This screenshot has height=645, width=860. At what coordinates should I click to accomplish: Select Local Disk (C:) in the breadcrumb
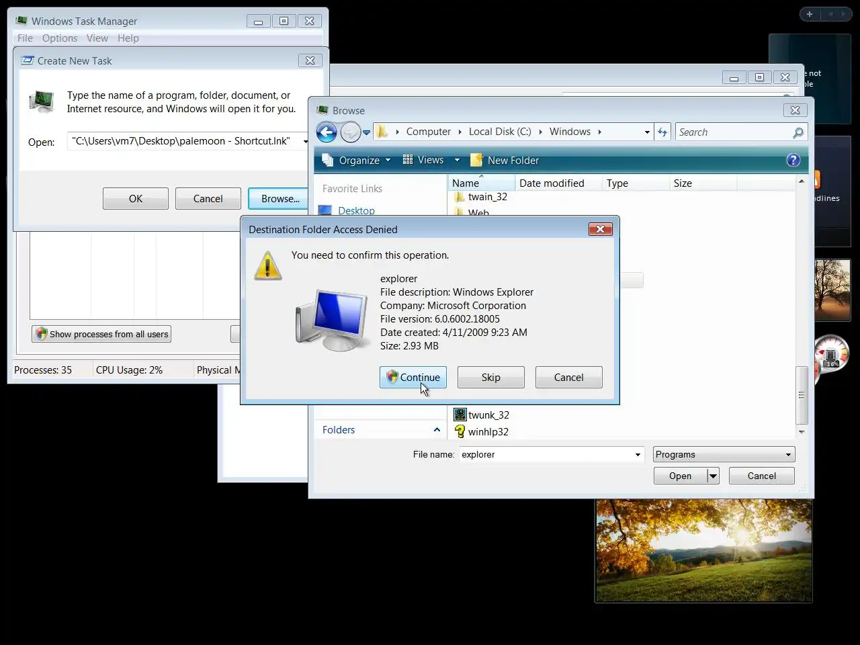(x=500, y=132)
